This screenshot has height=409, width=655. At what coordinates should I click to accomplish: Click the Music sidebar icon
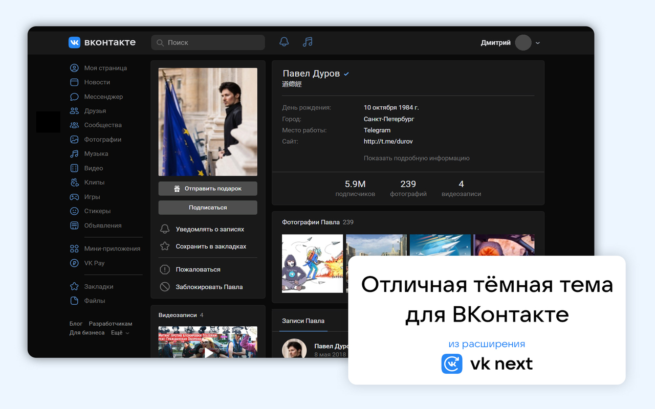click(x=74, y=154)
